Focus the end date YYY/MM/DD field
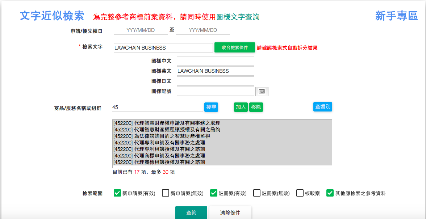This screenshot has width=426, height=219. [x=203, y=30]
